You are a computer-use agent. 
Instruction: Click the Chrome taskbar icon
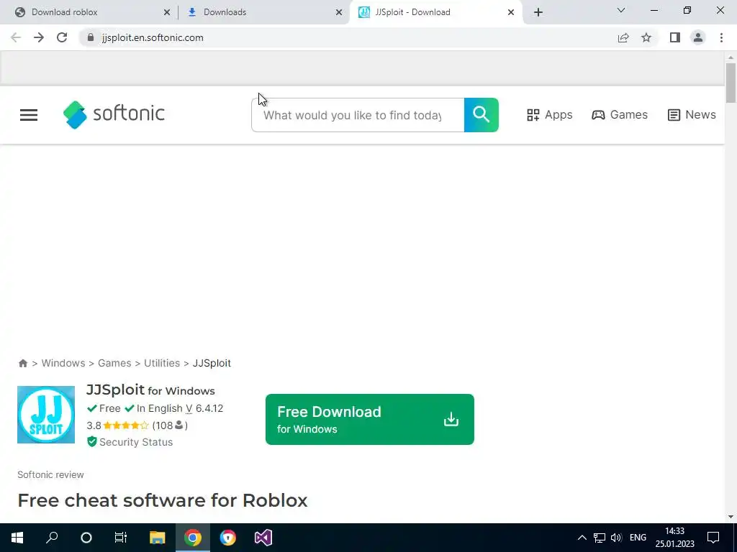coord(193,538)
